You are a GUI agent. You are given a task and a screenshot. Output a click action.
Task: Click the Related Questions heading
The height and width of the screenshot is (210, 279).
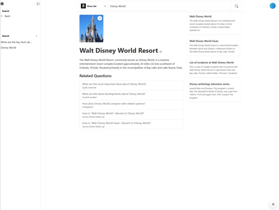coord(95,76)
